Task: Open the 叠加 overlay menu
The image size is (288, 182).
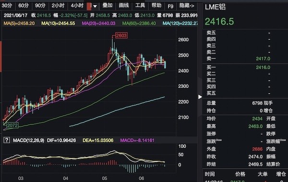Action: click(x=107, y=6)
